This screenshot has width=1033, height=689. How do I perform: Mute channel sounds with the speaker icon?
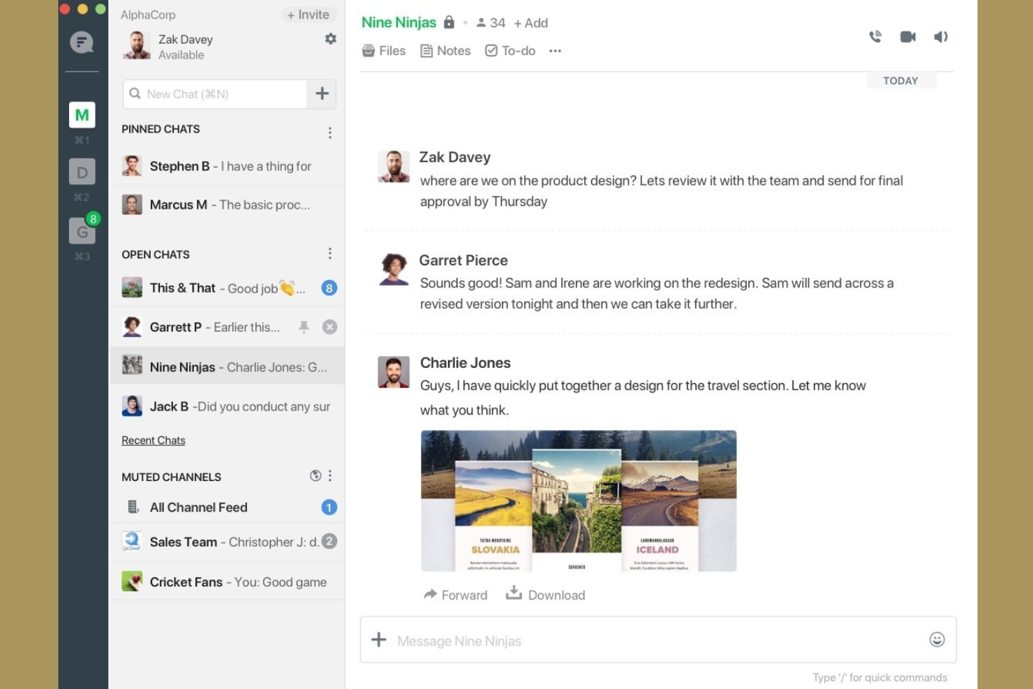(940, 36)
